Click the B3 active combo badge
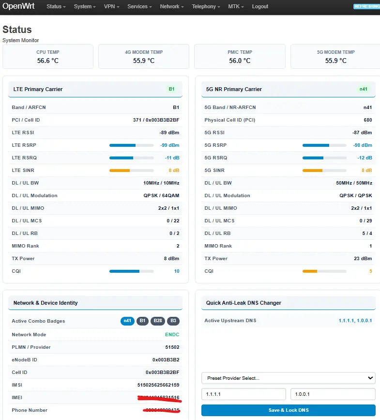The image size is (380, 420). (x=173, y=321)
